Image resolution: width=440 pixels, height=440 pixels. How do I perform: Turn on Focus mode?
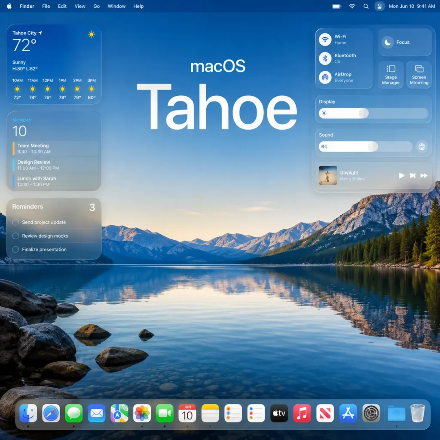[x=405, y=42]
